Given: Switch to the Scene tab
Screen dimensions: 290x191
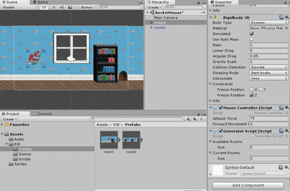Looking at the screenshot, I should (x=10, y=2).
